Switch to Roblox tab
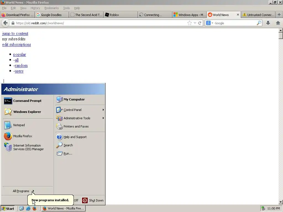This screenshot has height=212, width=283. click(x=120, y=15)
